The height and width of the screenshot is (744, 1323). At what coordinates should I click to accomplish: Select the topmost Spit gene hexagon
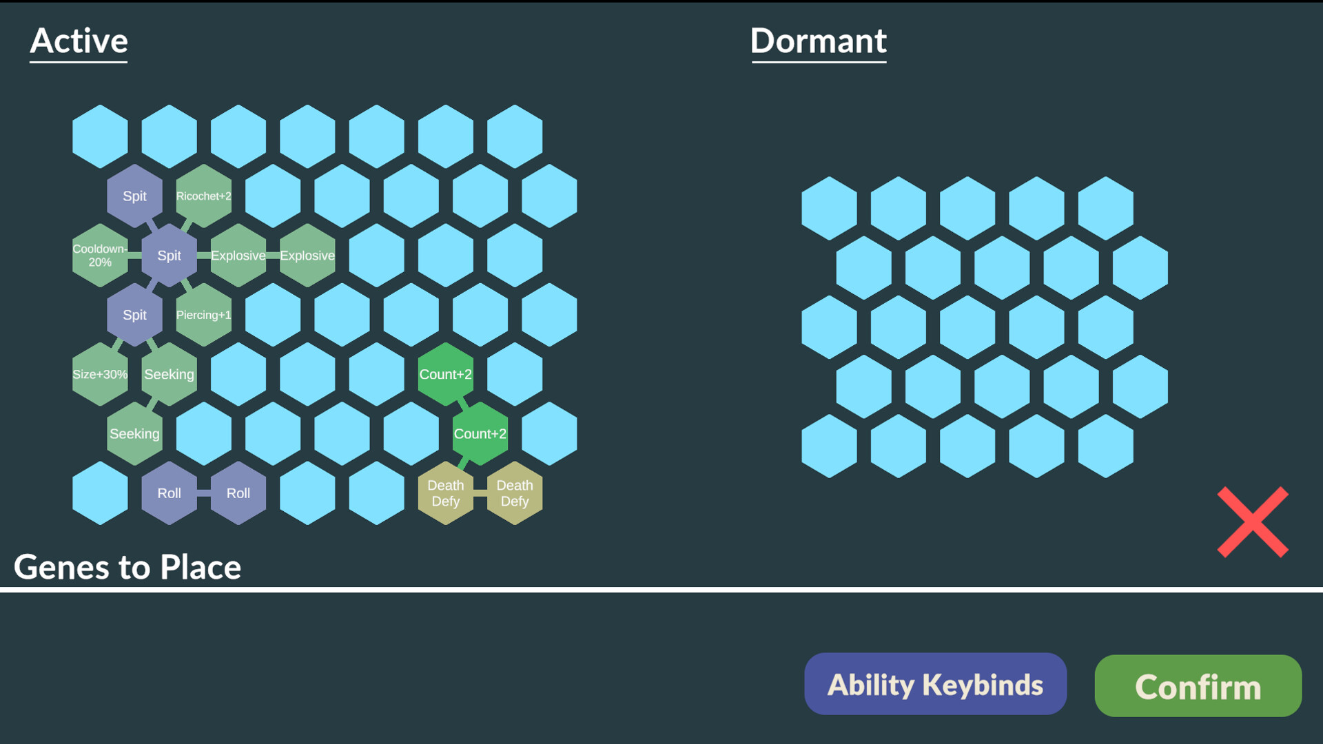coord(134,196)
